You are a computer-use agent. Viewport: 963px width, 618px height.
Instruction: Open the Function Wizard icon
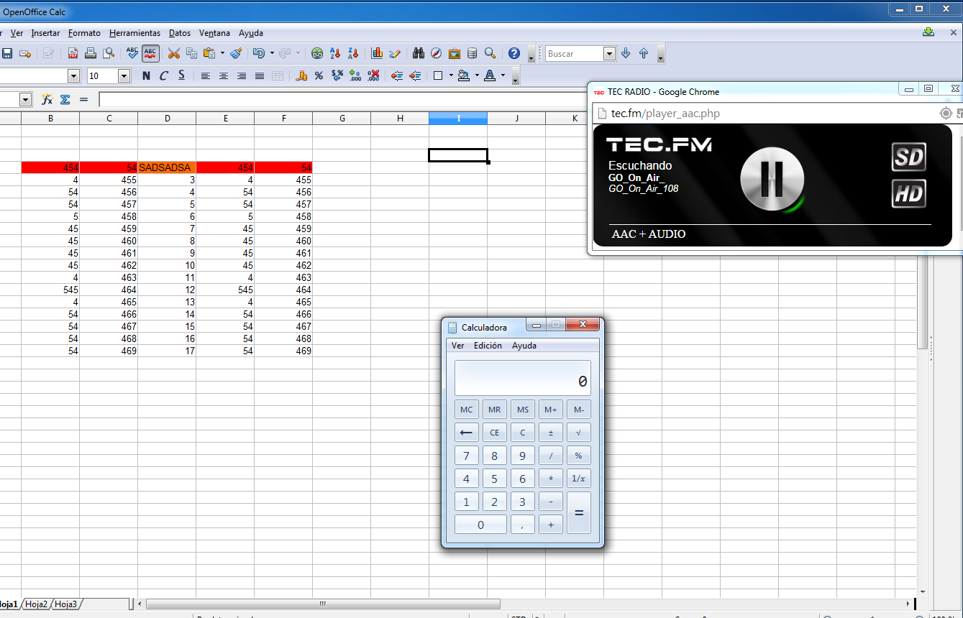click(47, 100)
